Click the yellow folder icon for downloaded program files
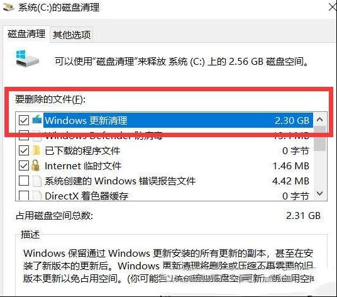This screenshot has height=297, width=337. [36, 150]
